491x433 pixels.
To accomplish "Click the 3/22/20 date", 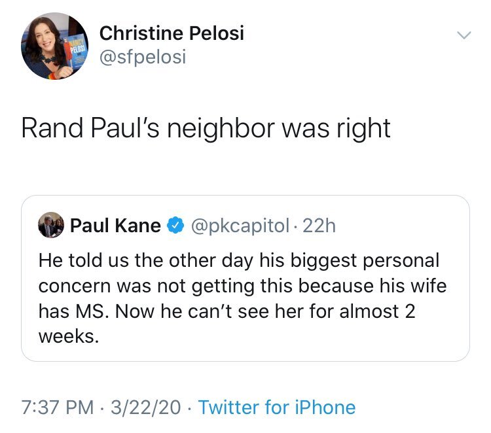I will coord(145,407).
